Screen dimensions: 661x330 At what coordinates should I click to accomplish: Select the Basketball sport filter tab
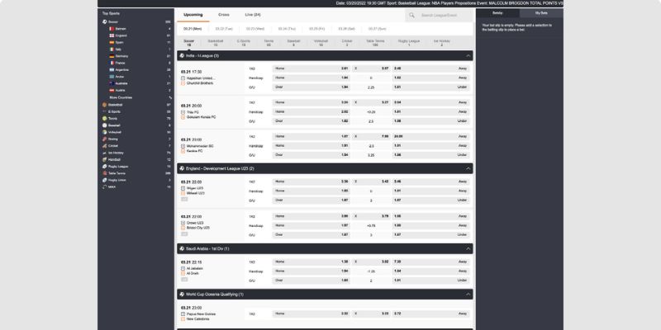pos(216,43)
